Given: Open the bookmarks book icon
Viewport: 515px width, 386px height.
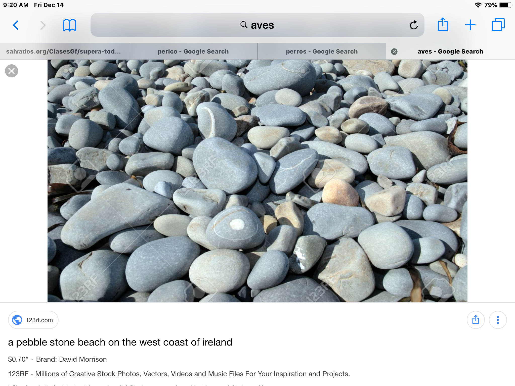Looking at the screenshot, I should (69, 25).
